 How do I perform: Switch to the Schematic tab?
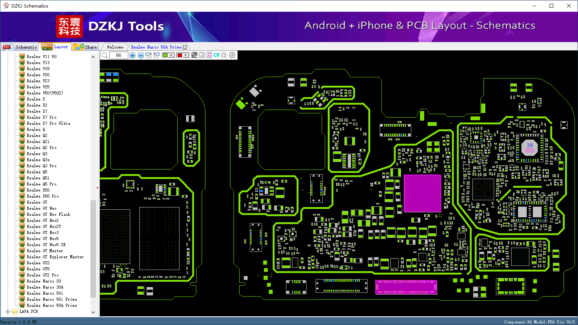tap(20, 47)
